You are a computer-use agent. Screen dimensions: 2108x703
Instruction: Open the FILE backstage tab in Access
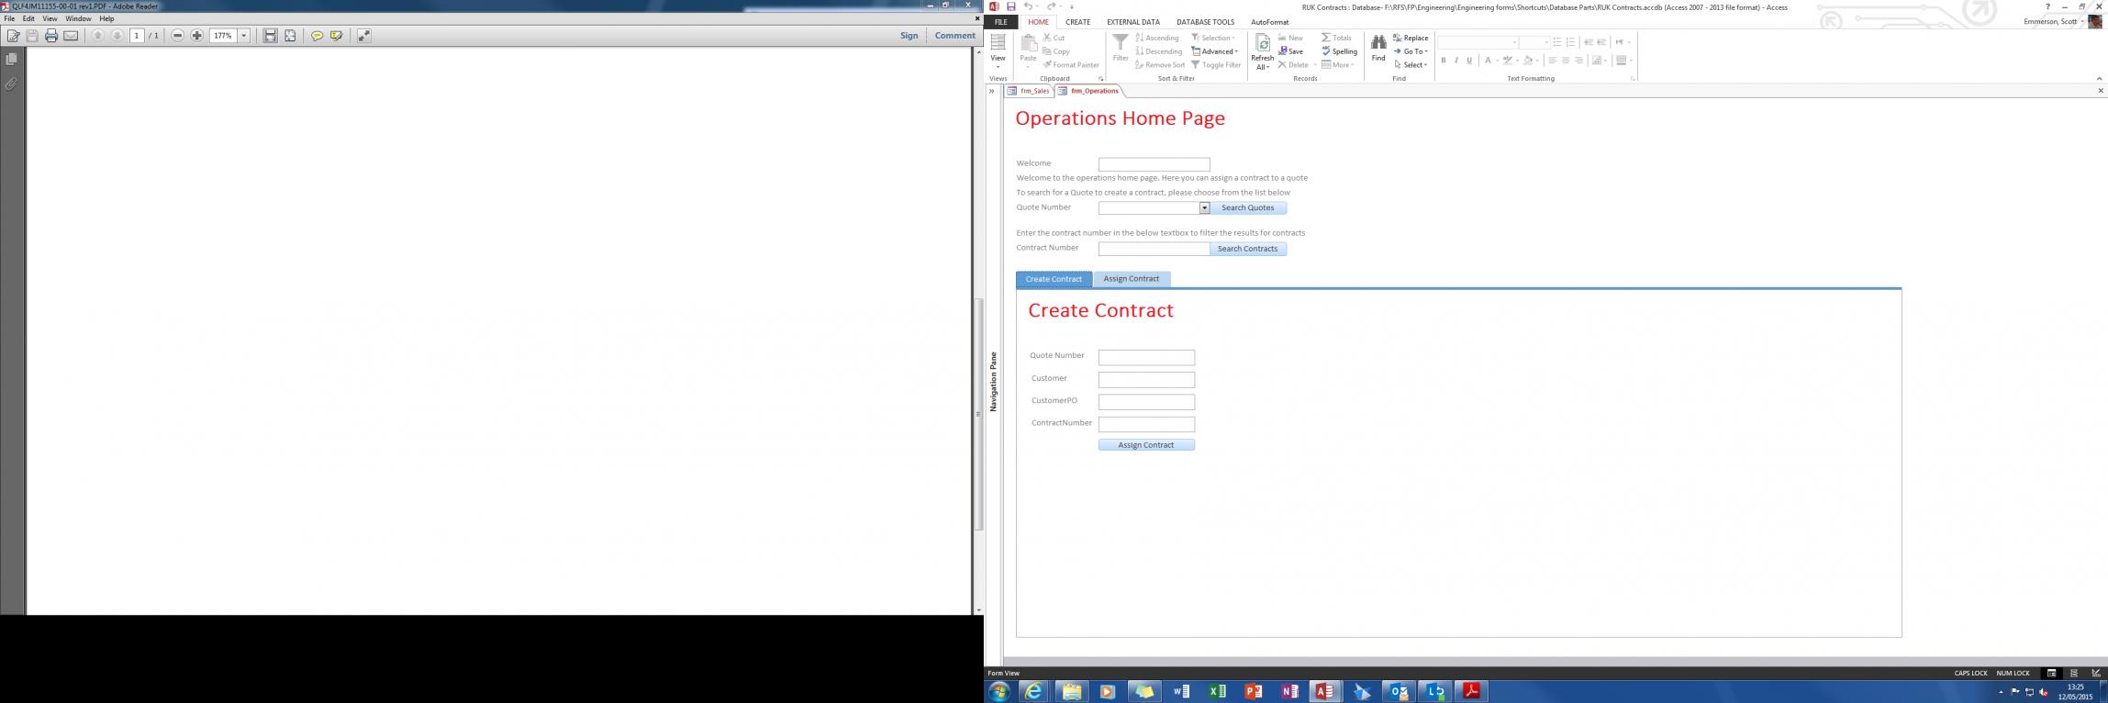[1001, 22]
